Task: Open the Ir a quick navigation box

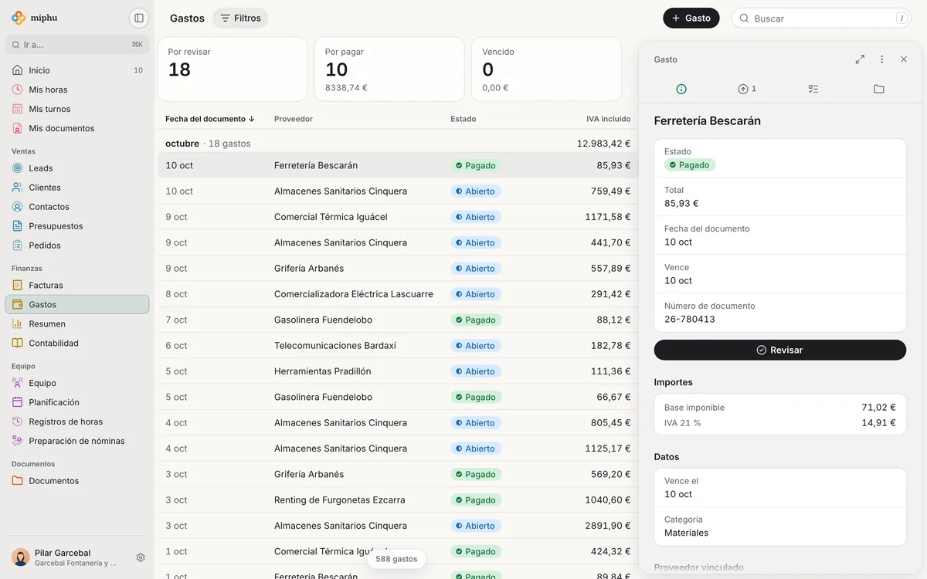Action: tap(77, 45)
